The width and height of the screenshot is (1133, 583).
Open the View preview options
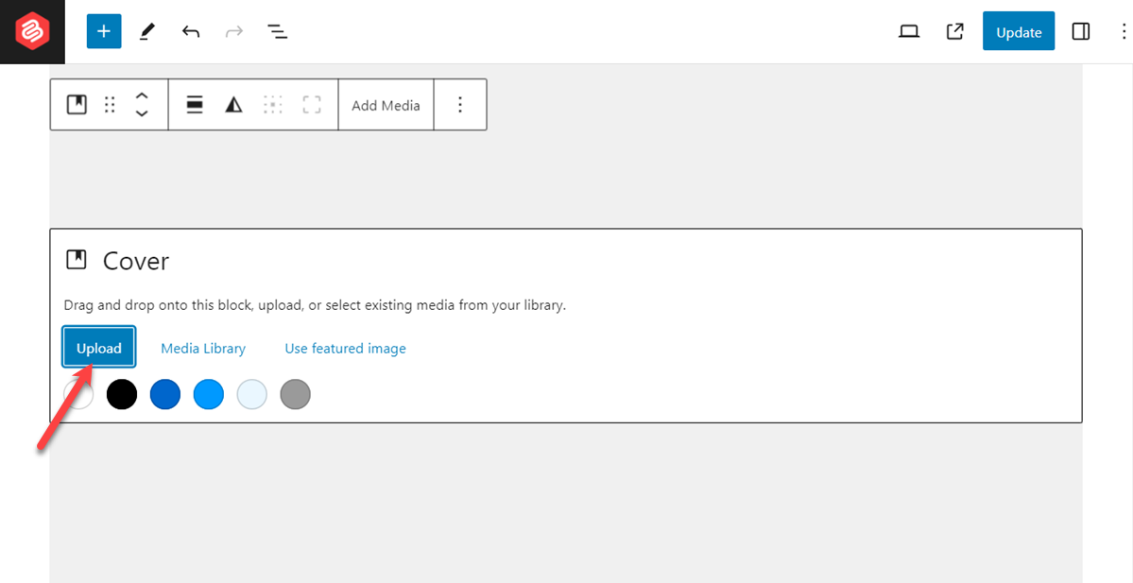pos(908,30)
